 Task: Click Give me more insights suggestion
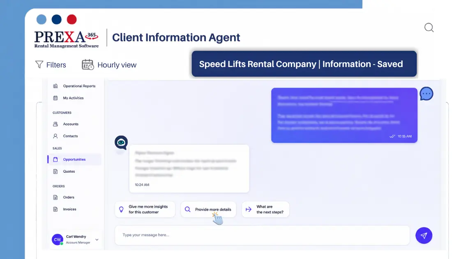click(145, 209)
